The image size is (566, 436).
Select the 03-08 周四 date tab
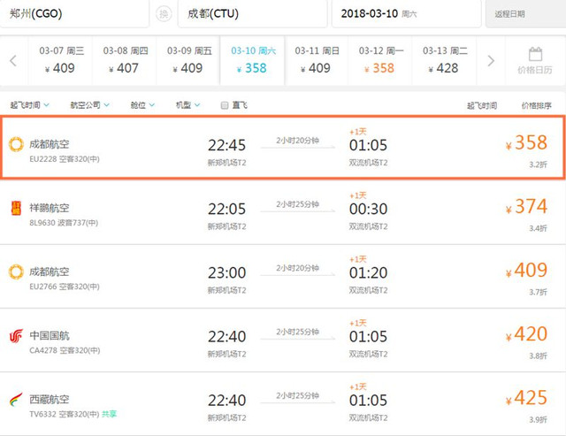click(125, 60)
